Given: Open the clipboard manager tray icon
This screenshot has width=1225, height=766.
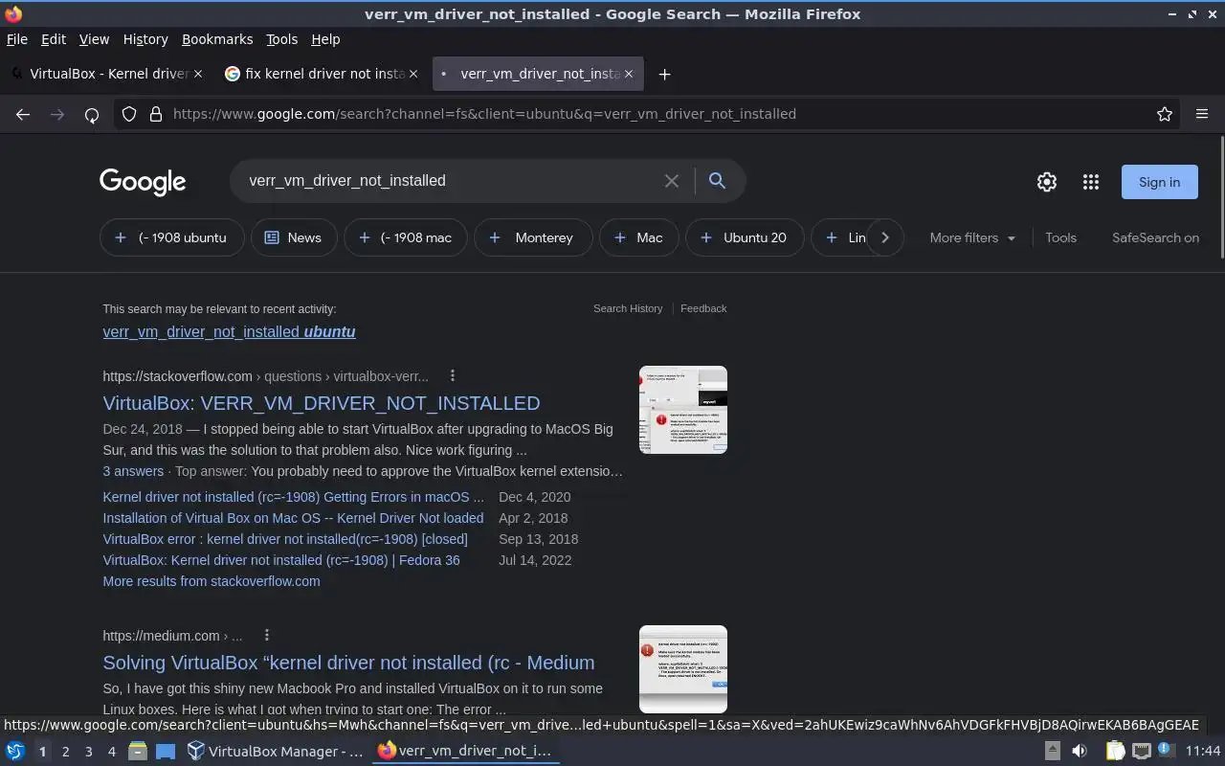Looking at the screenshot, I should point(1115,752).
